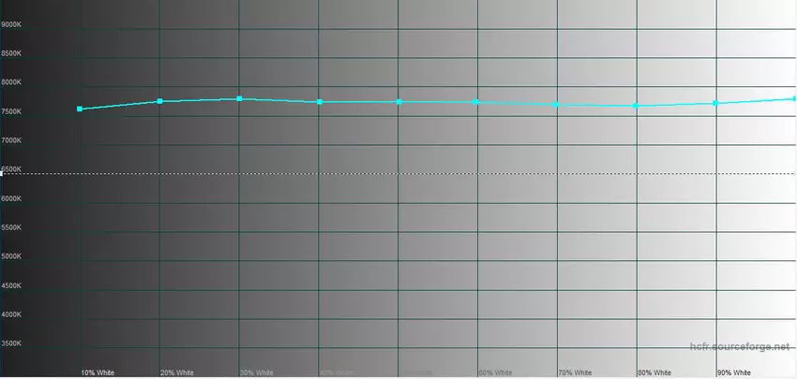Image resolution: width=797 pixels, height=379 pixels.
Task: Click the "90% White" axis label
Action: click(734, 372)
